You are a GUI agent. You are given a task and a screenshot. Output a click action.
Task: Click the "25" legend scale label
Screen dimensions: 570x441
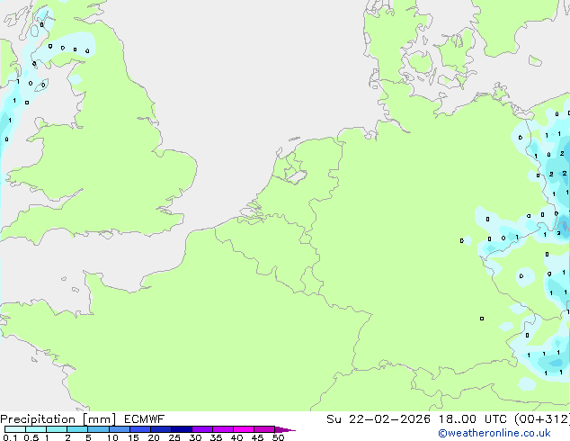(x=174, y=437)
